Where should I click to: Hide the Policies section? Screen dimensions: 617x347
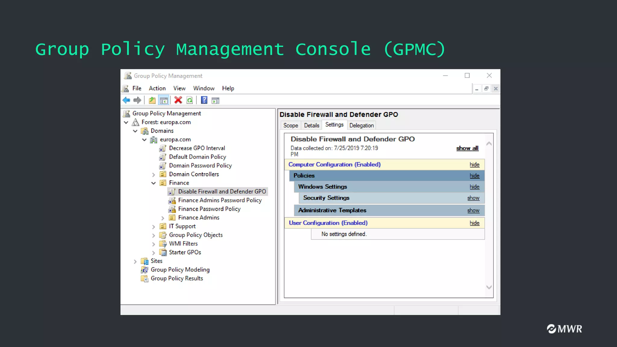tap(474, 176)
